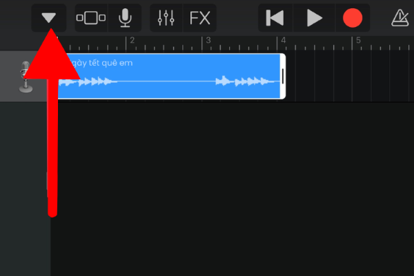Image resolution: width=414 pixels, height=276 pixels.
Task: Move playhead to bar 3 on ruler
Action: coord(202,43)
